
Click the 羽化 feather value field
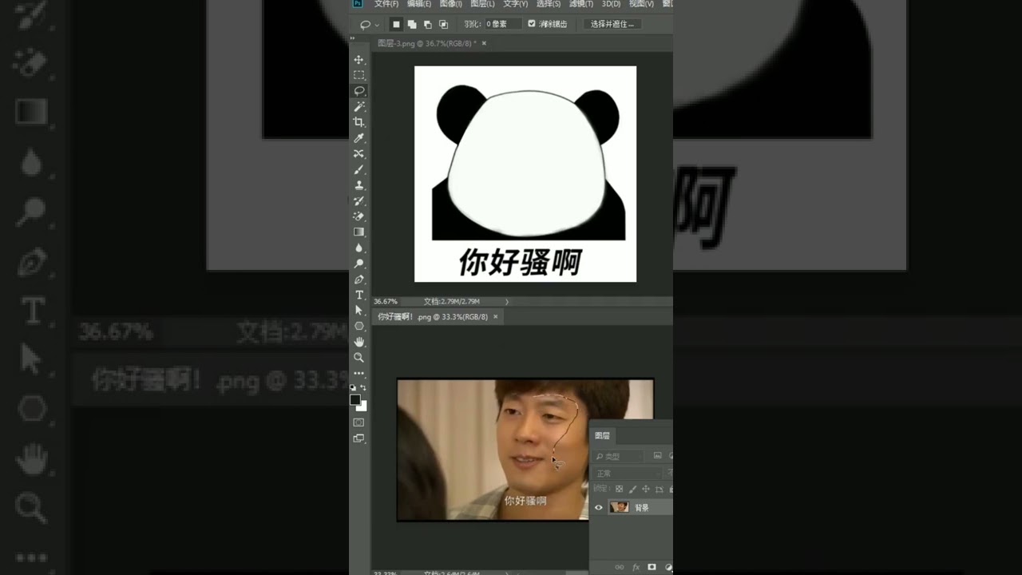(x=503, y=24)
